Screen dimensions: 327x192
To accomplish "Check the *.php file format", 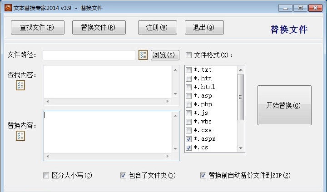I will (189, 104).
